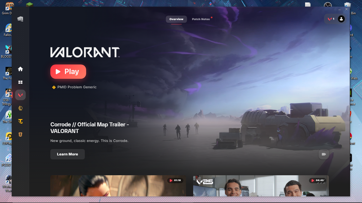Click the Riot Games fist logo
The width and height of the screenshot is (362, 203).
(x=20, y=19)
